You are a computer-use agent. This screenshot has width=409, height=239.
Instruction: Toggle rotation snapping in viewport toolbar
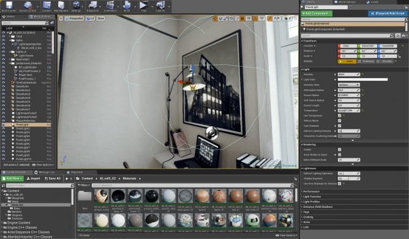[x=255, y=18]
